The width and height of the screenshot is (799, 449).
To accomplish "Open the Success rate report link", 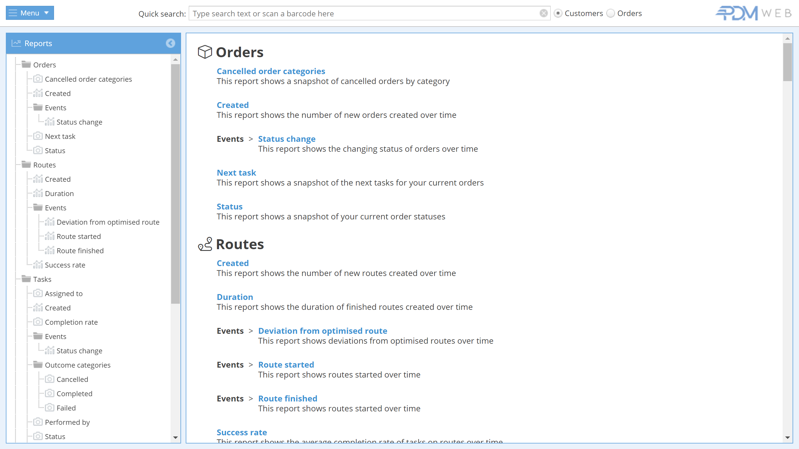I will [x=242, y=432].
